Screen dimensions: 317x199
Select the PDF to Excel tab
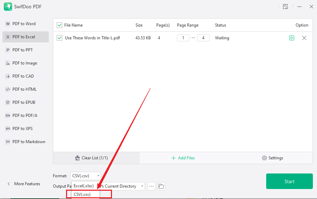point(26,37)
